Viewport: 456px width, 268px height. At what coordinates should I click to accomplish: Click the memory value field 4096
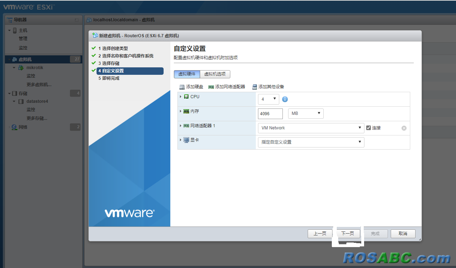pyautogui.click(x=270, y=114)
